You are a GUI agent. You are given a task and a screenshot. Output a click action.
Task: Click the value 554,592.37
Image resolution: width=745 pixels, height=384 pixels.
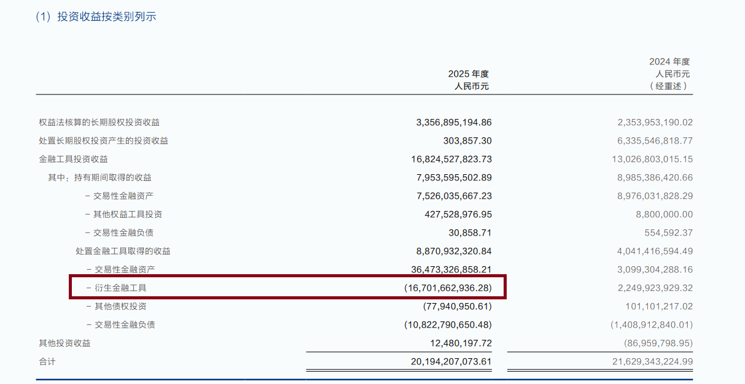pyautogui.click(x=670, y=233)
